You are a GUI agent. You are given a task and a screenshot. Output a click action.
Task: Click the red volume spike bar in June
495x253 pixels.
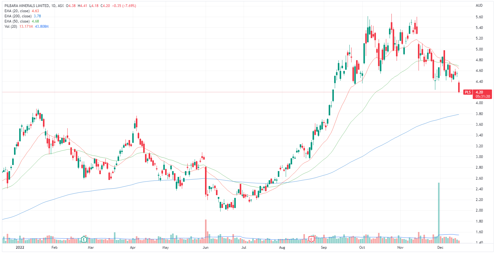point(206,231)
